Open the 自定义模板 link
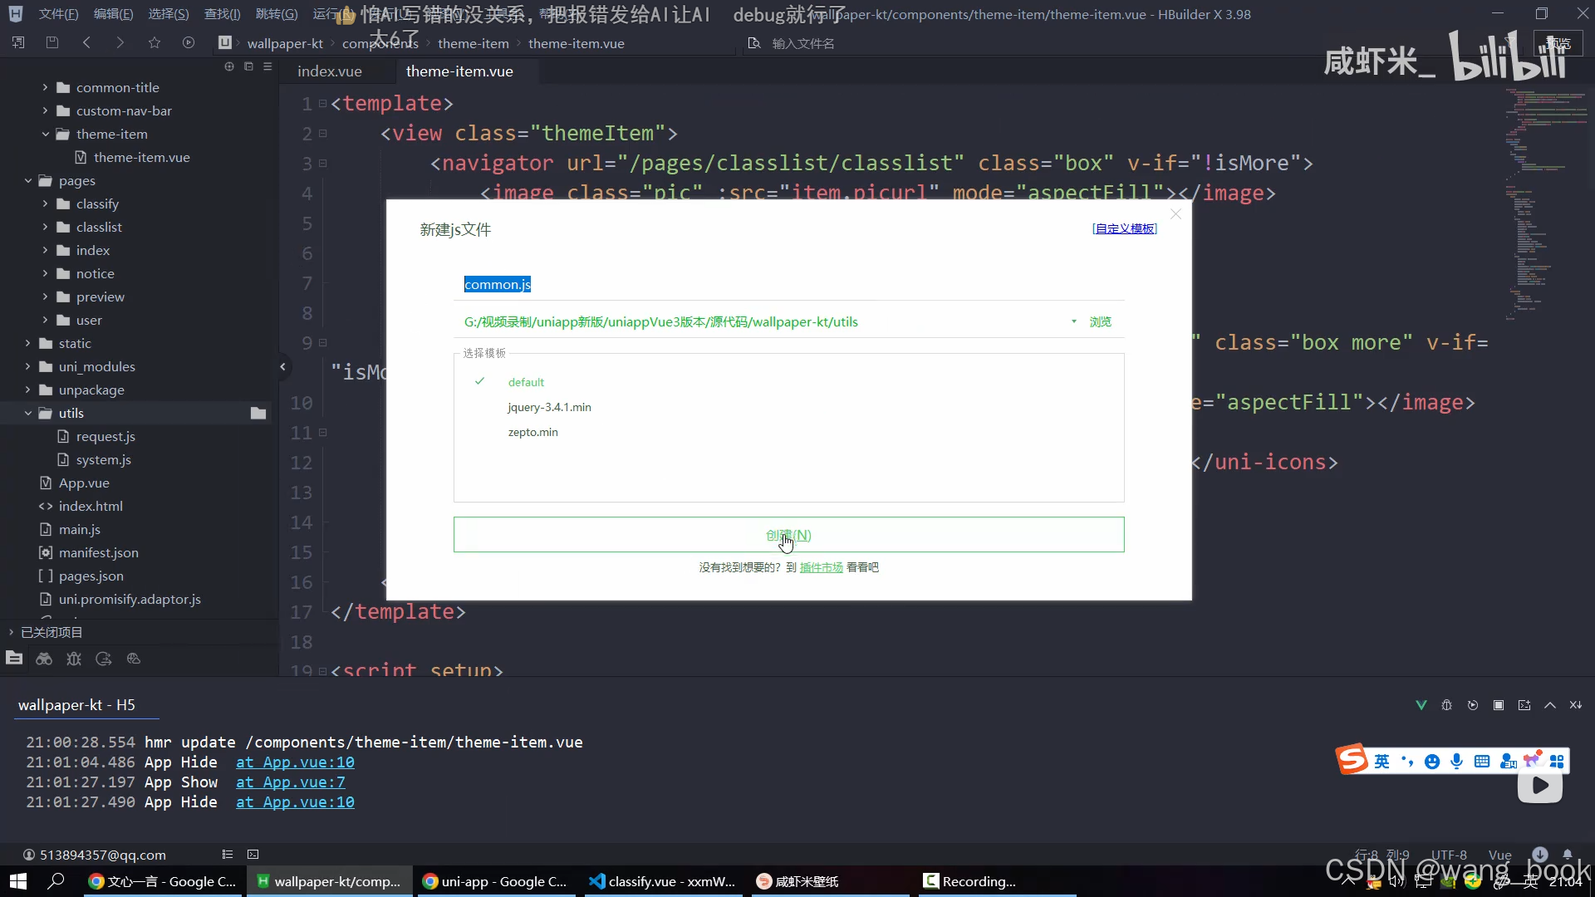1595x897 pixels. coord(1124,228)
